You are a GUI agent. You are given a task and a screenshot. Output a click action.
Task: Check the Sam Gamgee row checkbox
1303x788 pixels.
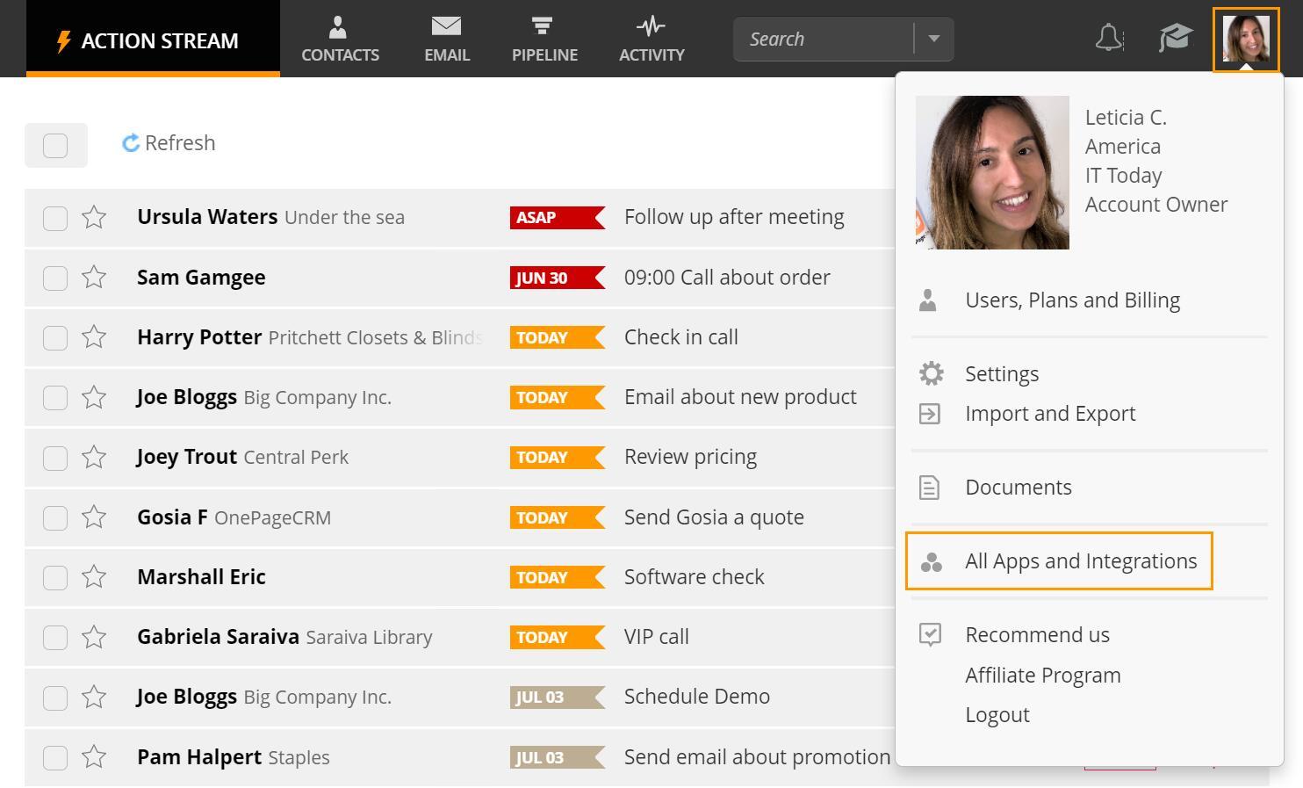55,278
